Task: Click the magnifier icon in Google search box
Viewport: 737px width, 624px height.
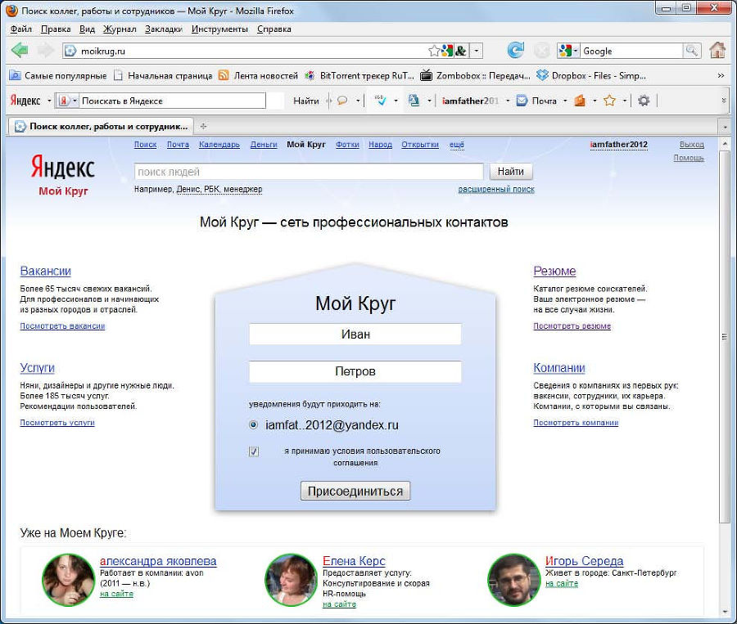Action: pos(693,51)
